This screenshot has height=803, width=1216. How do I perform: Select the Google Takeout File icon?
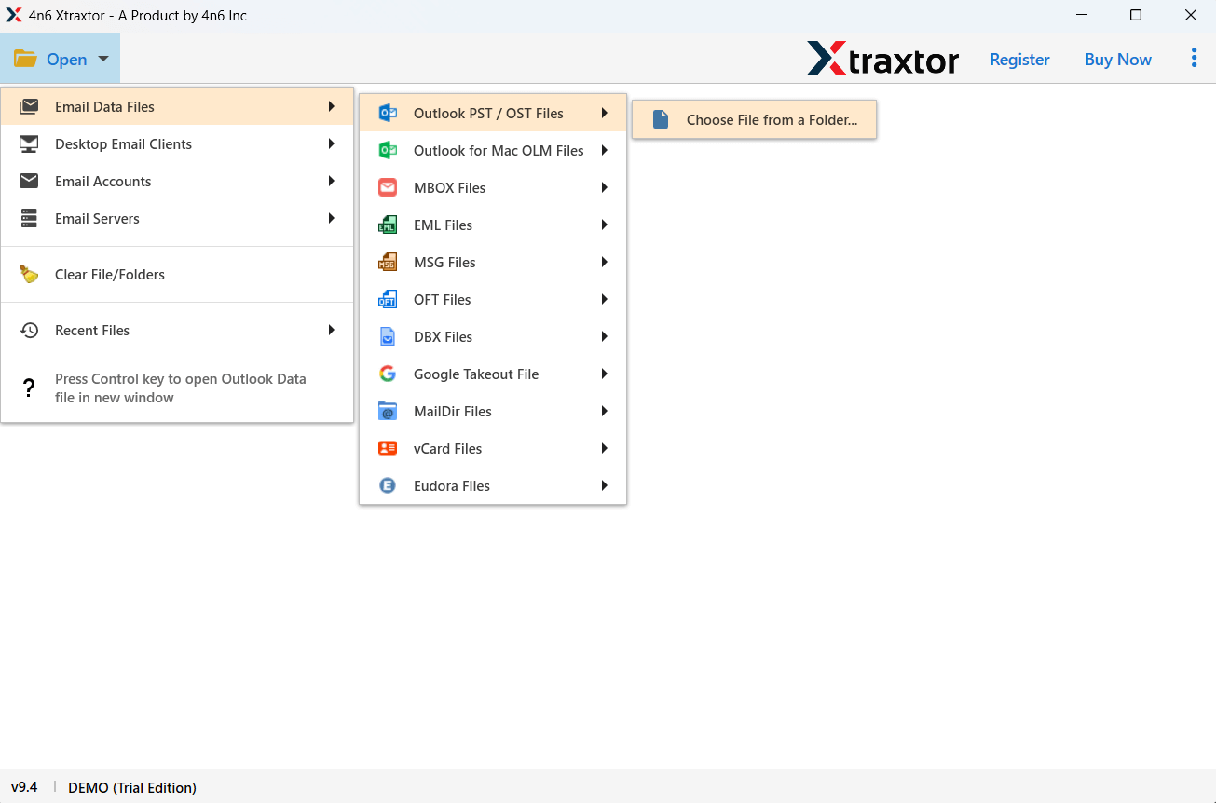[x=388, y=373]
